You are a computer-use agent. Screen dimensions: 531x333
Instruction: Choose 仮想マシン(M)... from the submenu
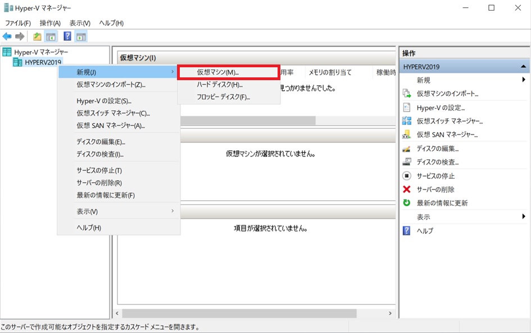[x=229, y=72]
